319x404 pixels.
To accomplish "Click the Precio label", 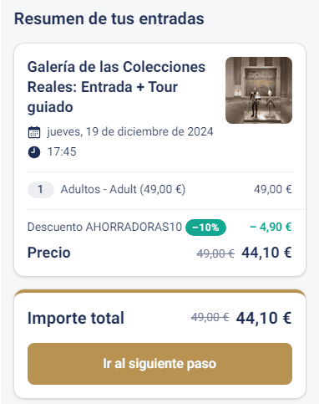I will coord(49,253).
